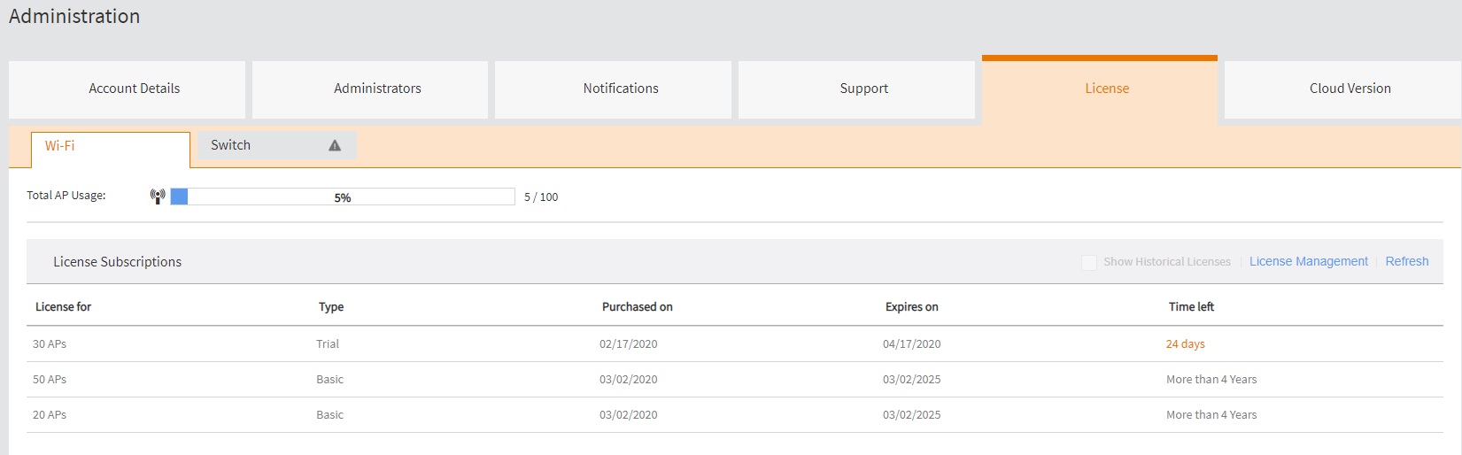1462x455 pixels.
Task: Click the 24 days time left warning
Action: [x=1185, y=344]
